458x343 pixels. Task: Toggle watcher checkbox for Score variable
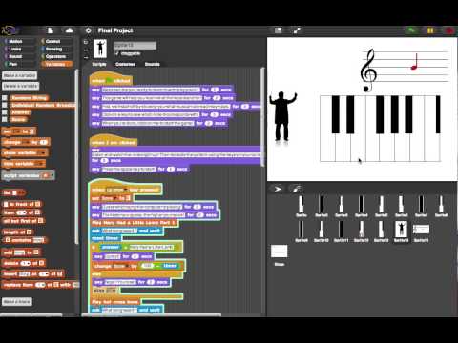tap(5, 120)
